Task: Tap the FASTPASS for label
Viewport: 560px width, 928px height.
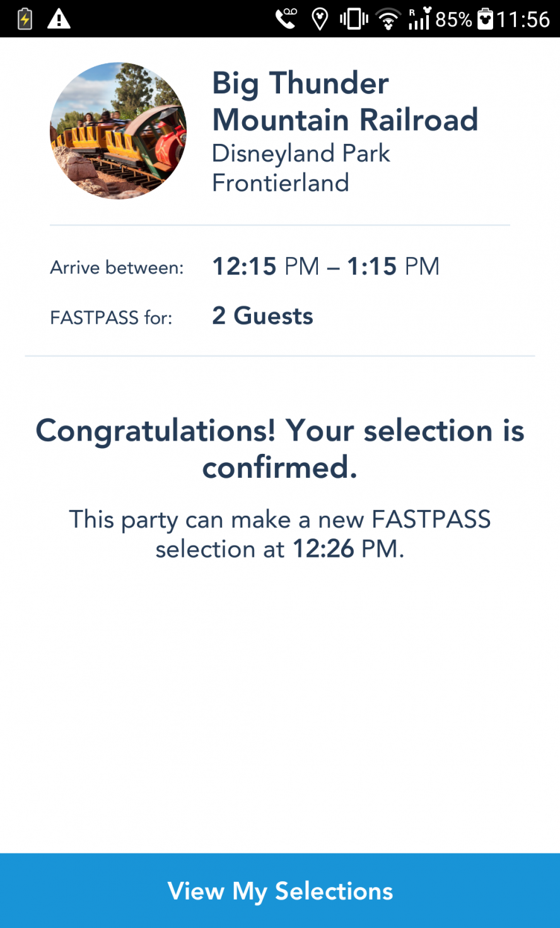Action: [111, 318]
